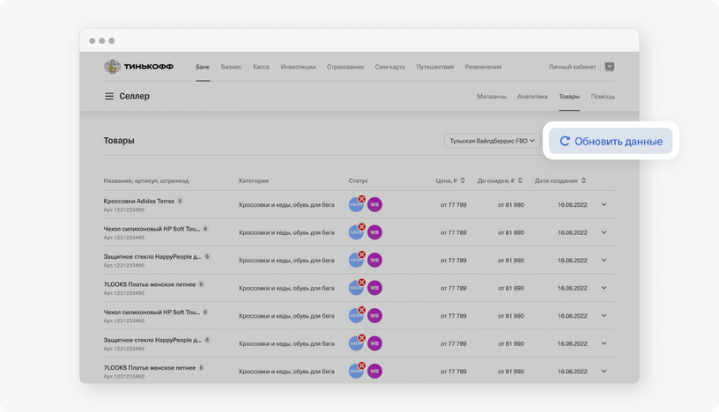The width and height of the screenshot is (719, 412).
Task: Go to Сим-карта
Action: pos(389,67)
